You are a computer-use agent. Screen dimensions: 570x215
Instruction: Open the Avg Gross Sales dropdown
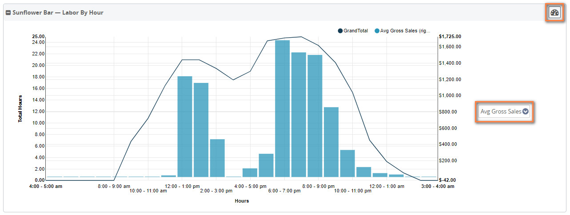pyautogui.click(x=501, y=112)
